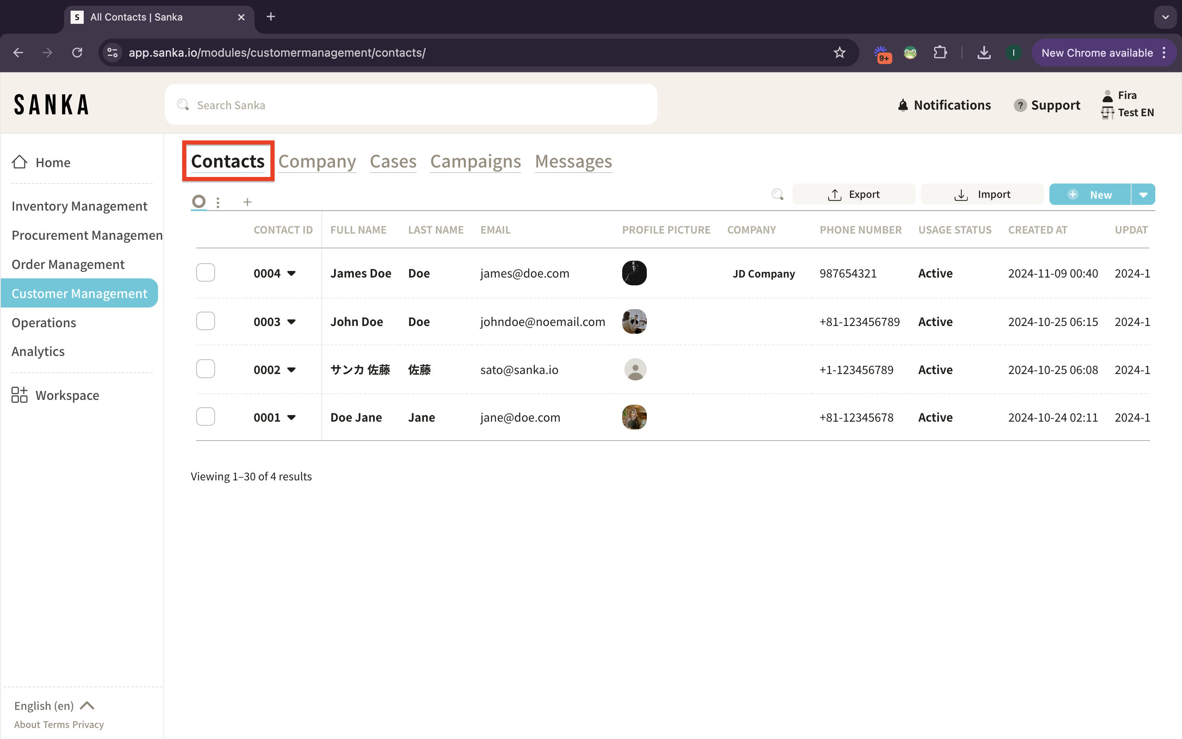Click the browser back arrow
Screen dimensions: 1182x739
(18, 53)
